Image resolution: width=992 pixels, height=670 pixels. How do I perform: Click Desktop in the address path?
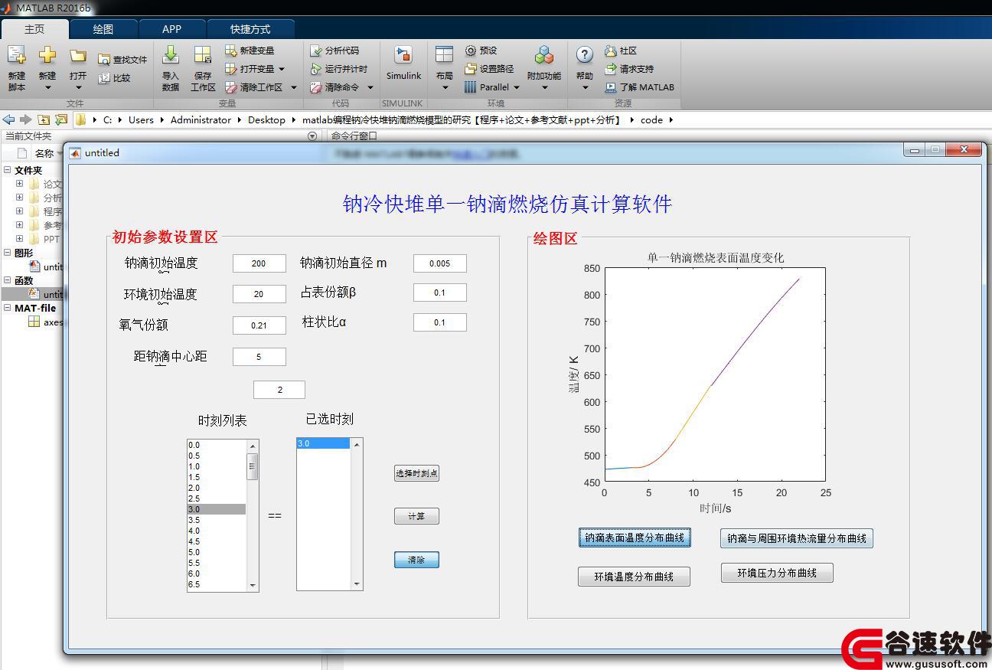(x=266, y=119)
